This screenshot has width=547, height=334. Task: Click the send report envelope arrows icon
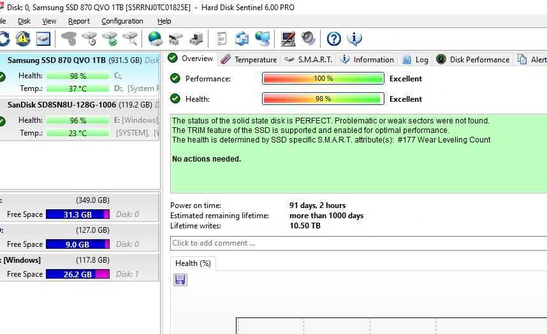tap(242, 39)
